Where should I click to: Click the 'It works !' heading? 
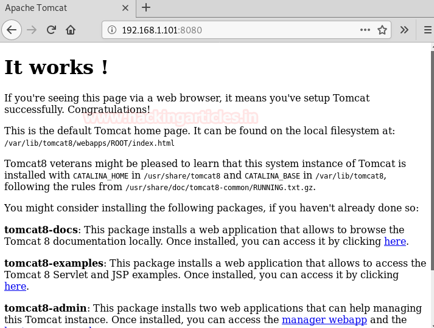pos(56,67)
